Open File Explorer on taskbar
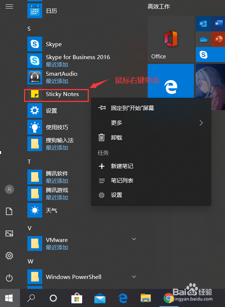Viewport: 225px width, 307px height. (146, 298)
